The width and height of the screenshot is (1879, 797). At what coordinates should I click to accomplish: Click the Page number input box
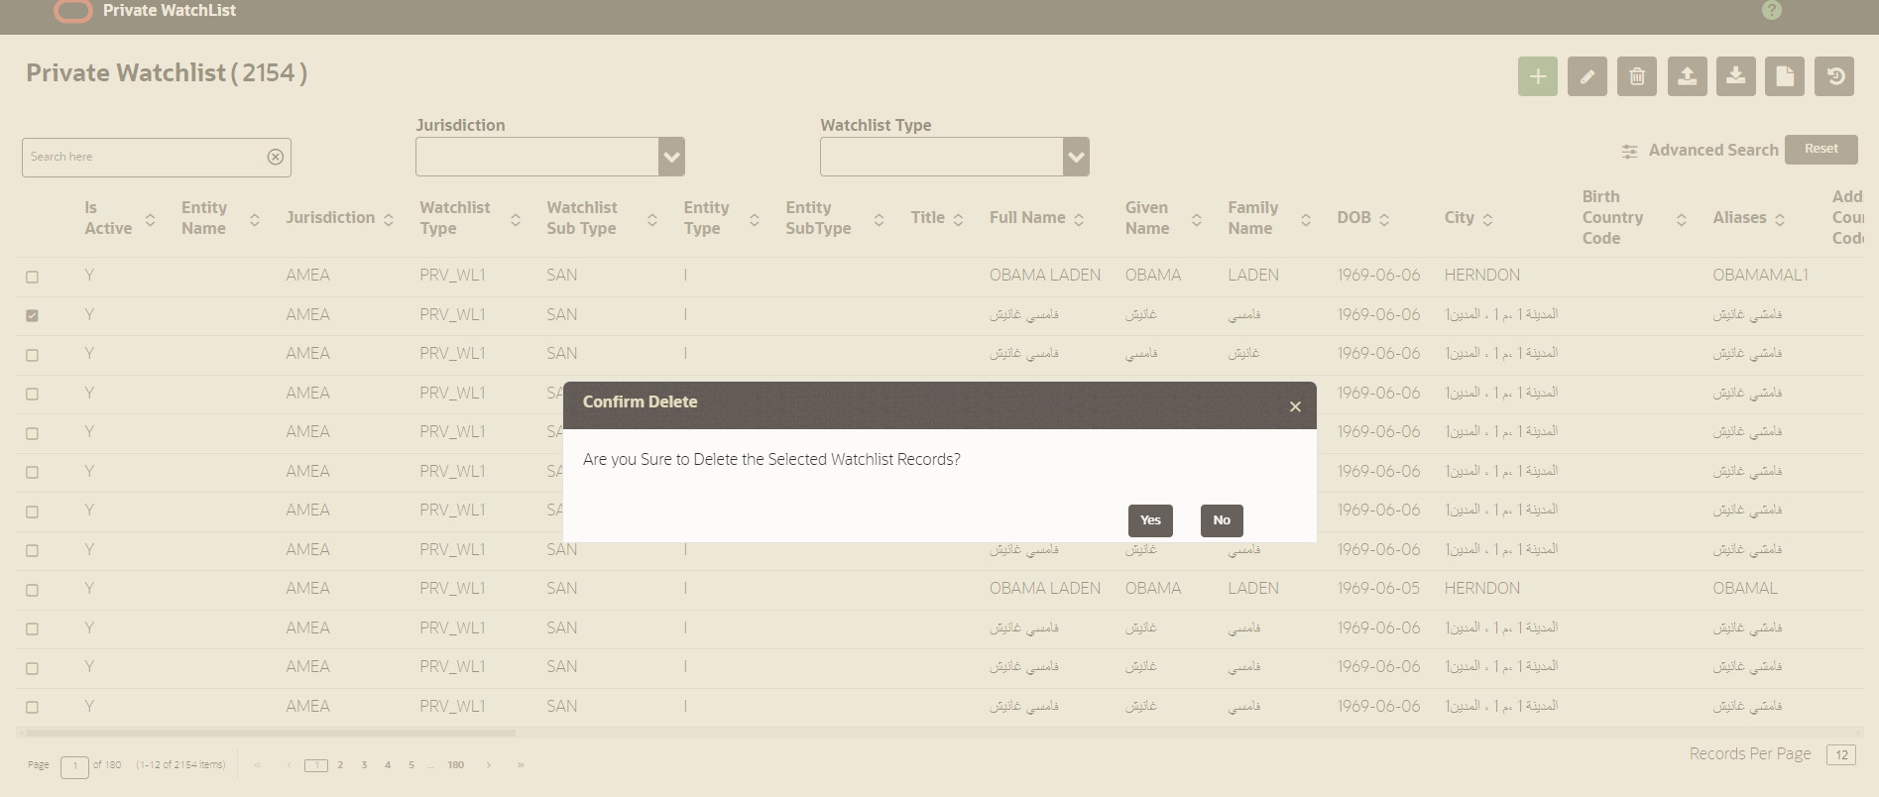[74, 766]
